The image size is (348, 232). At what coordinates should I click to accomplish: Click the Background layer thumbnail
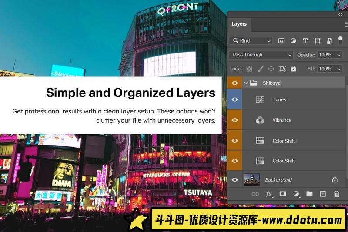coord(251,179)
